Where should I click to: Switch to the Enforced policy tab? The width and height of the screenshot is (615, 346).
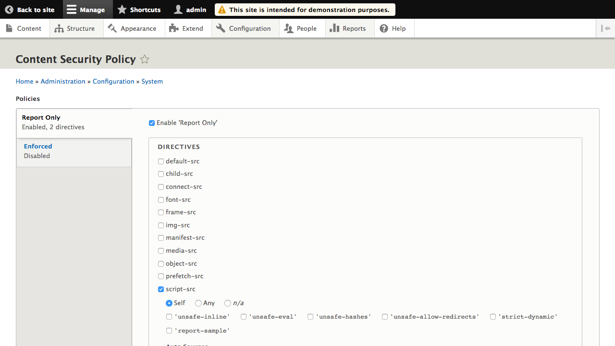pos(74,153)
